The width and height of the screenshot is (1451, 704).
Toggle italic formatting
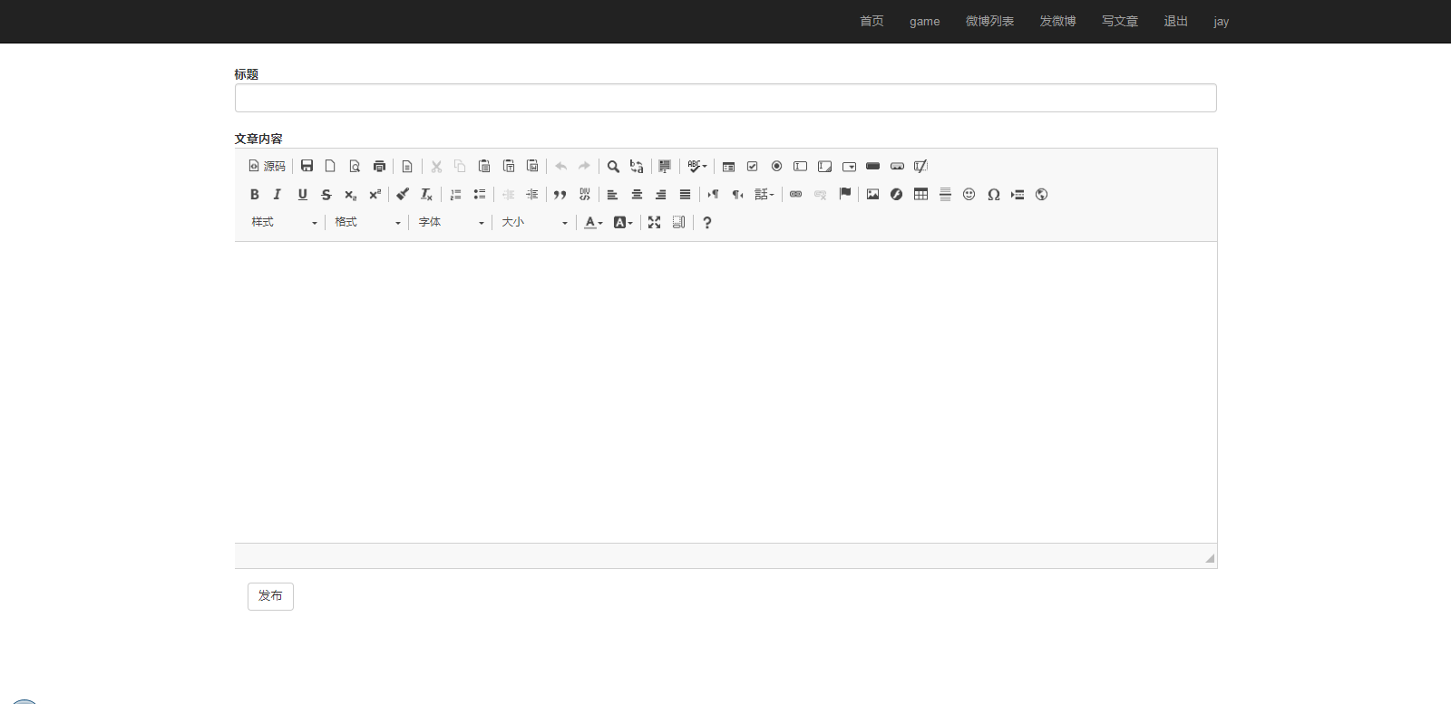[x=278, y=195]
